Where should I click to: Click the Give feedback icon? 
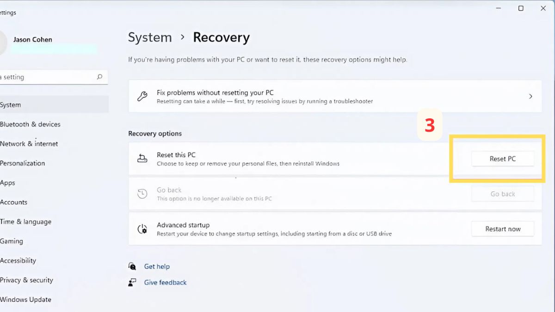(133, 282)
